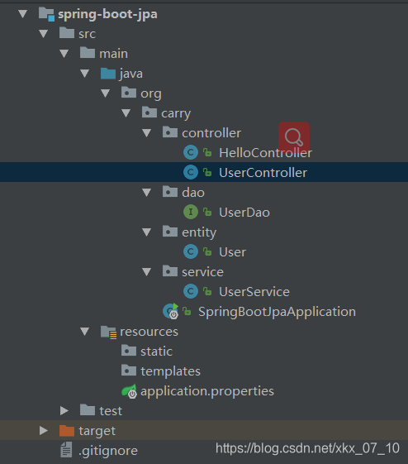Click the User class icon

(191, 251)
